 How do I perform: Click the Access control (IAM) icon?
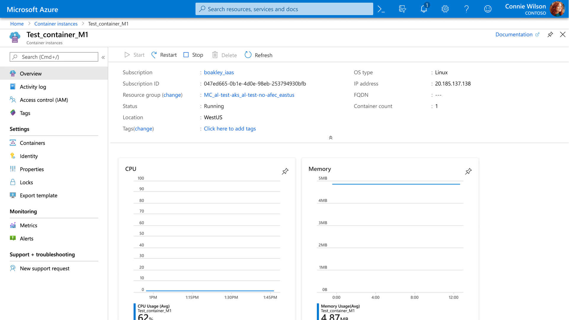click(13, 100)
